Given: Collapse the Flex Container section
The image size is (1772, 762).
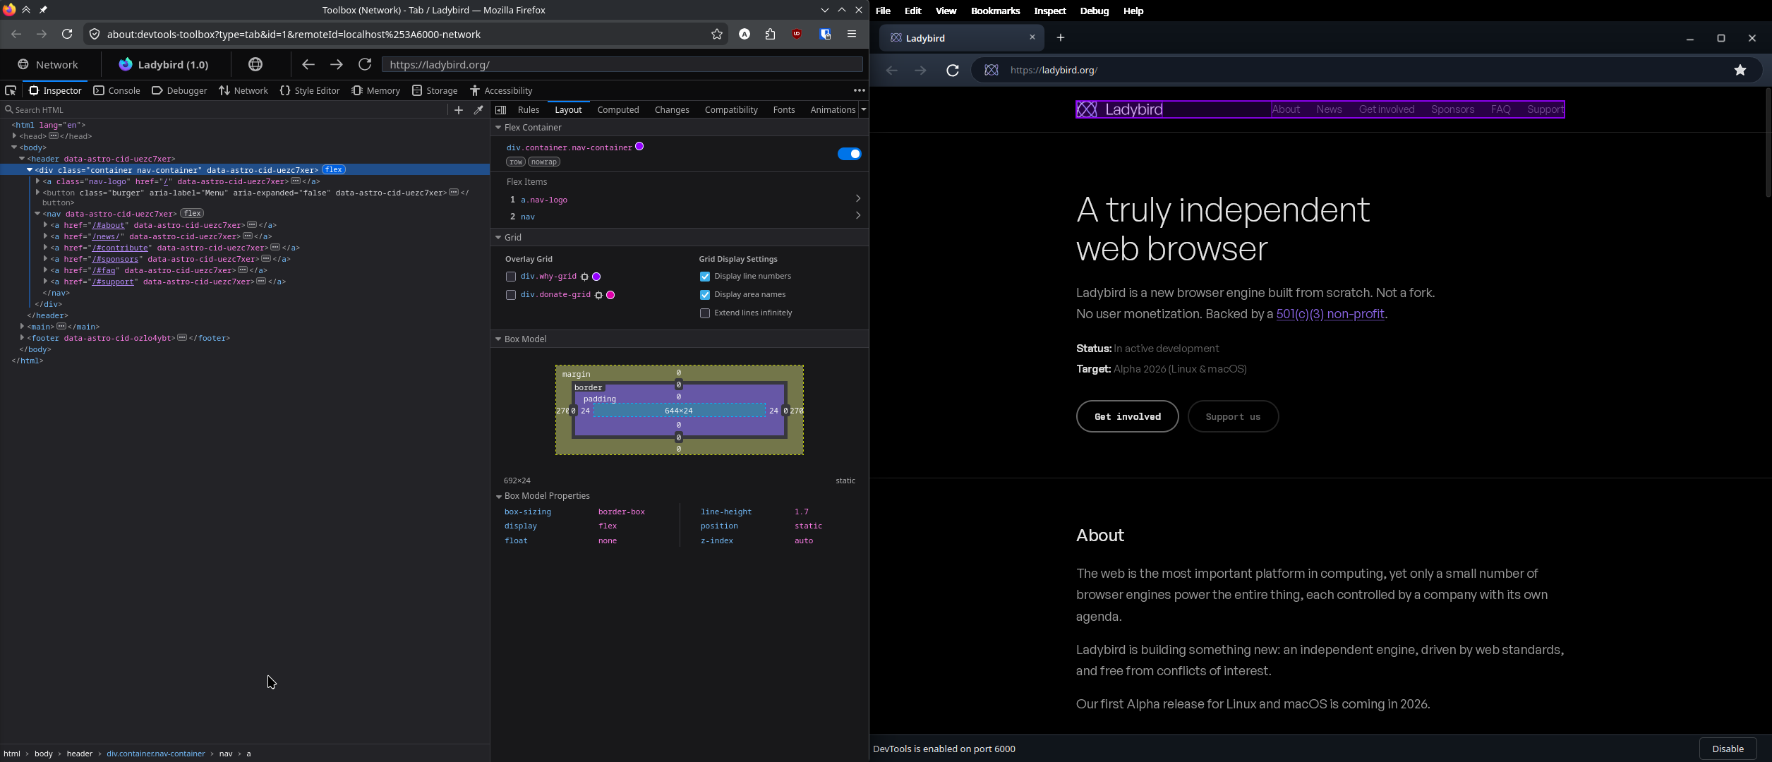Looking at the screenshot, I should [498, 128].
